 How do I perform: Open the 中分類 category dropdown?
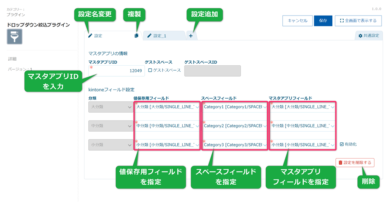tap(111, 126)
